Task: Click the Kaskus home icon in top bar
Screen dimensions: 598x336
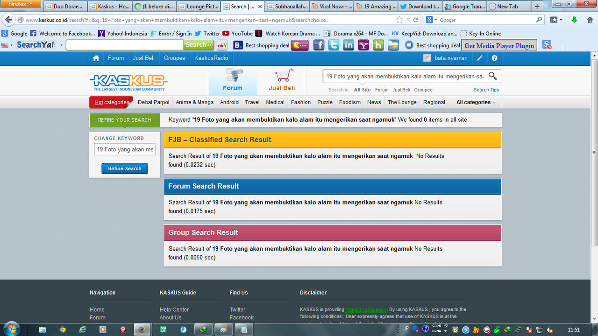Action: (x=96, y=58)
